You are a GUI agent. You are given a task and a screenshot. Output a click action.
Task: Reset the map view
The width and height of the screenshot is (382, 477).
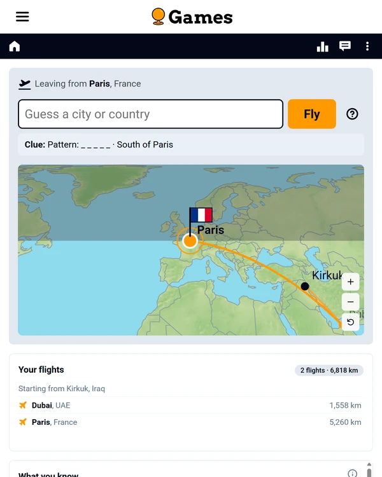click(x=351, y=322)
